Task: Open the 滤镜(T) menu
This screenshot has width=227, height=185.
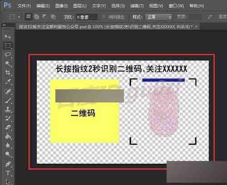Action: click(x=137, y=6)
